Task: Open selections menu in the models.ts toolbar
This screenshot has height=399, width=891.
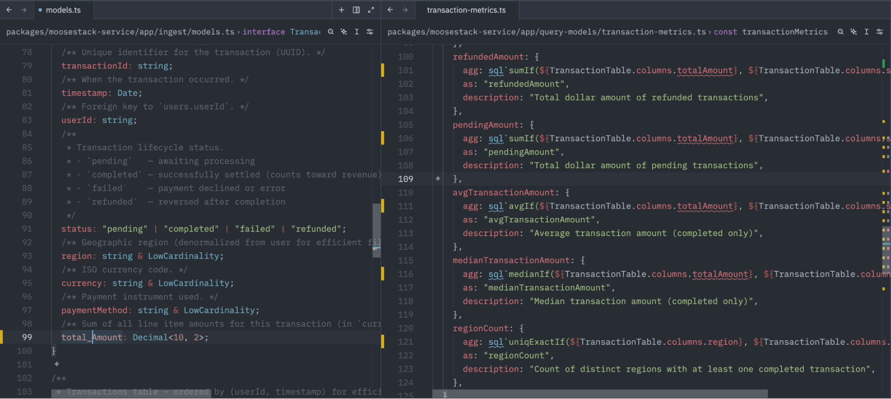Action: [x=357, y=32]
